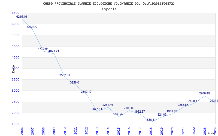The width and height of the screenshot is (218, 136).
Task: Select the 6215.16 data label
Action: click(22, 17)
